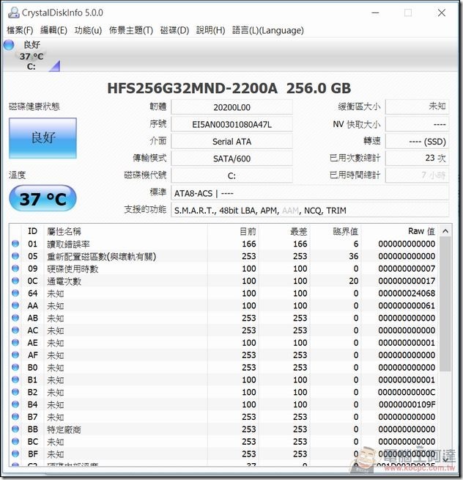Click status orb for attribute 09 硬碟使用時數
The image size is (463, 480).
(x=15, y=269)
